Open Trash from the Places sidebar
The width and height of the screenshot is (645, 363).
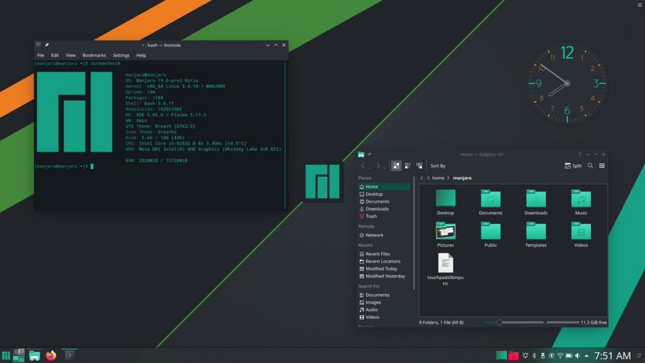(x=370, y=216)
